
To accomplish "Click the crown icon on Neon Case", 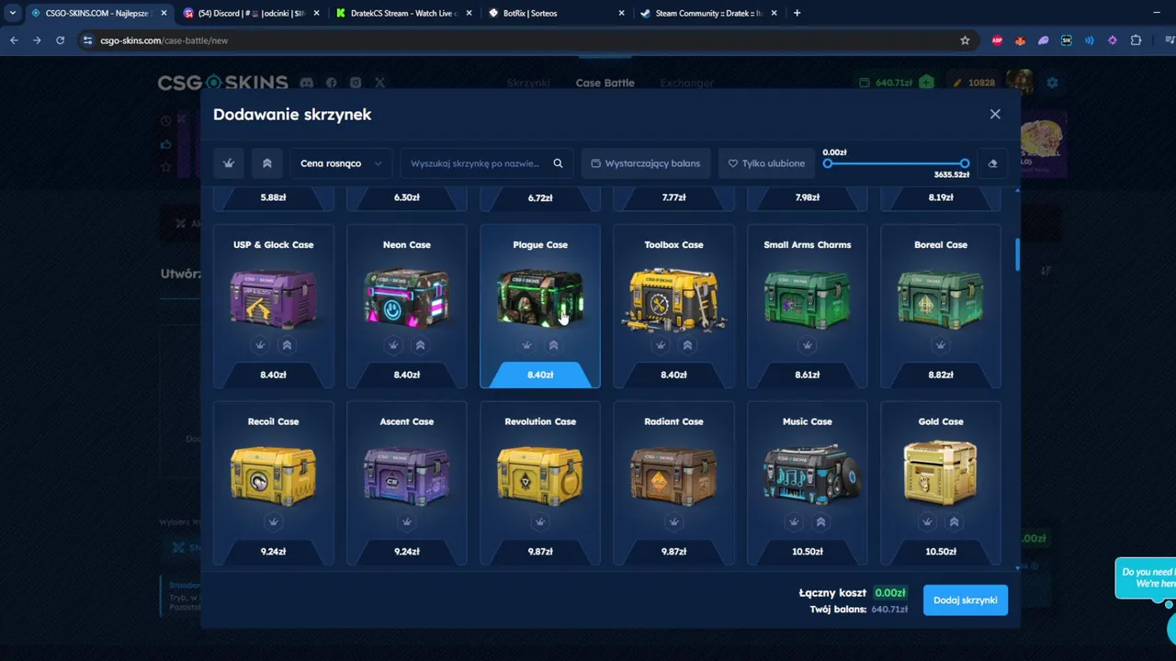I will [393, 345].
